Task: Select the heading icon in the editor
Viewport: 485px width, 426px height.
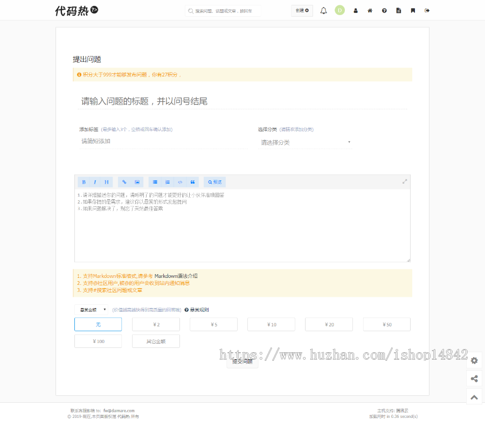Action: click(x=107, y=181)
